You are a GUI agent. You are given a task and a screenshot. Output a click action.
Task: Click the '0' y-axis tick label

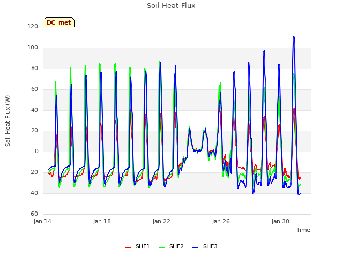click(x=36, y=151)
